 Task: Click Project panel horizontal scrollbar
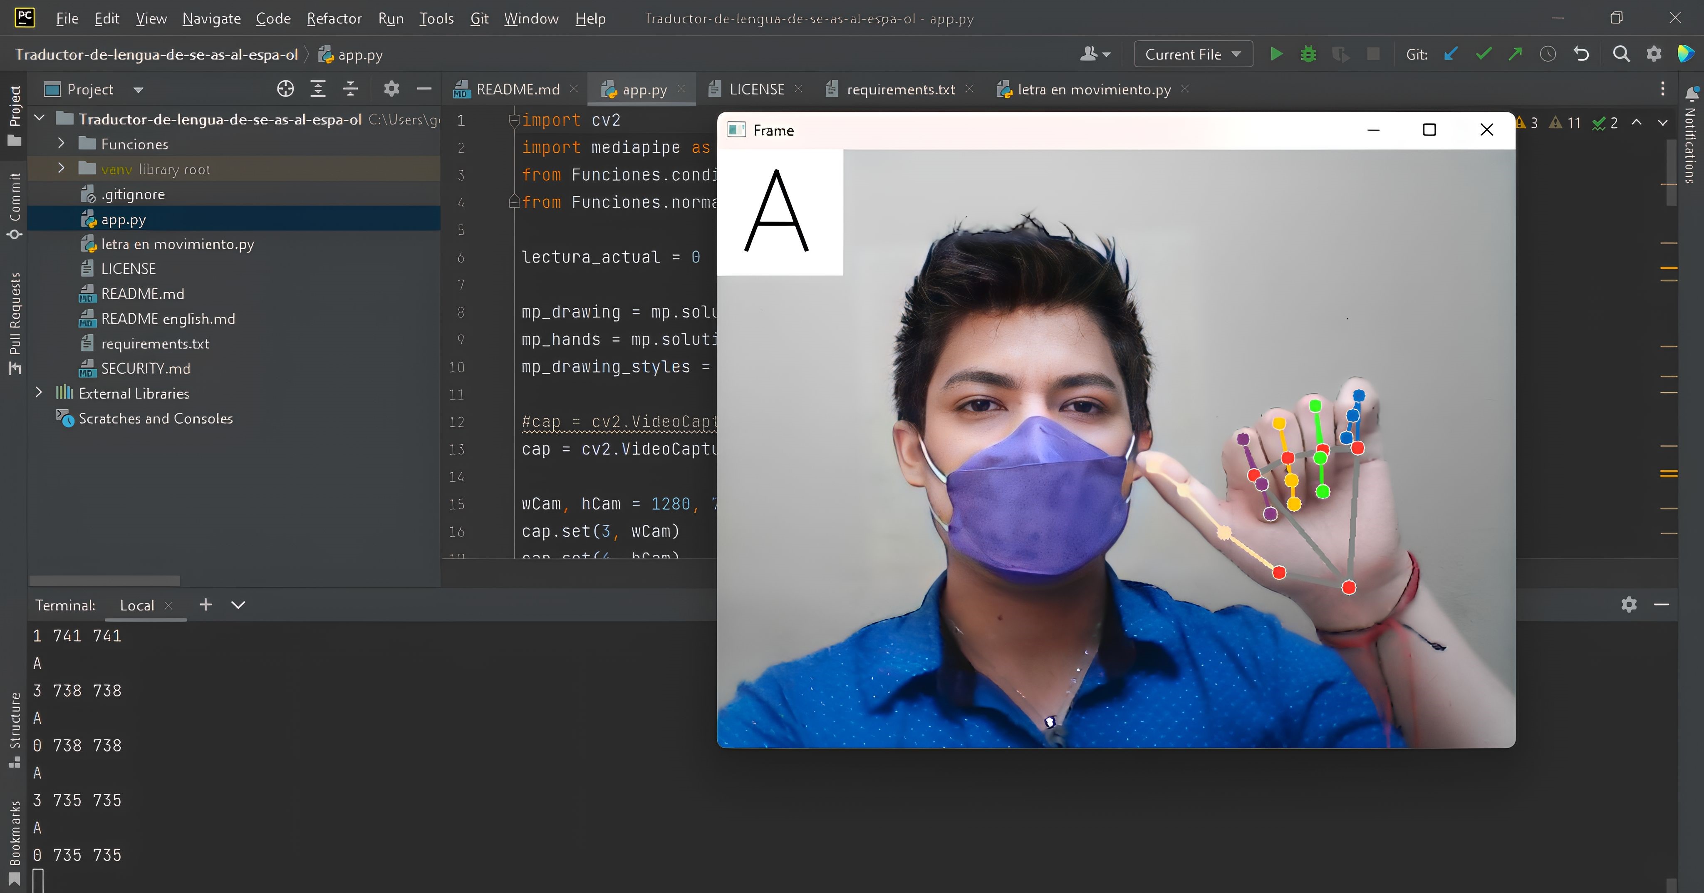pos(104,580)
